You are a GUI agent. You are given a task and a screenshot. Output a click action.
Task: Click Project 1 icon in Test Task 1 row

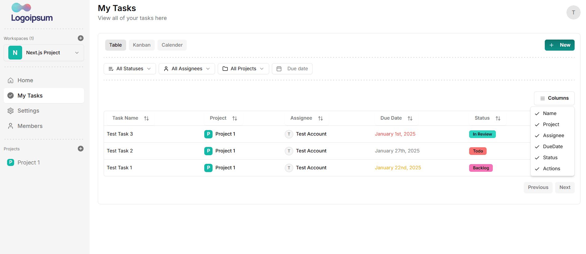point(208,168)
